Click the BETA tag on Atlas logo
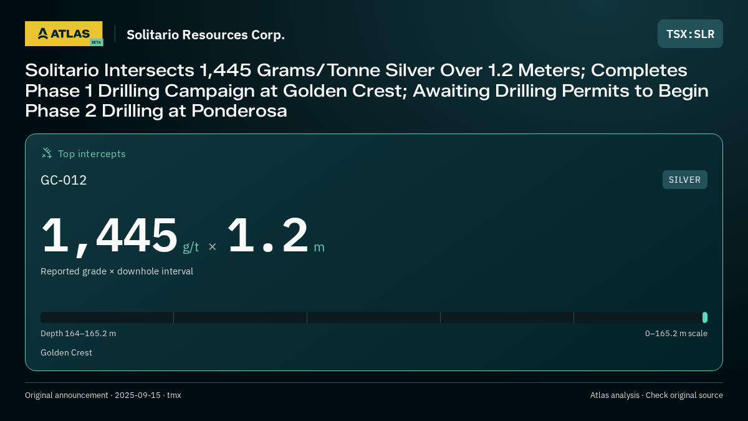748x421 pixels. [96, 42]
